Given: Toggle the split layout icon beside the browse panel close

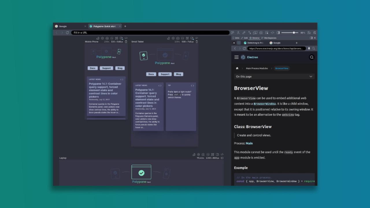Looking at the screenshot, I should pyautogui.click(x=311, y=38).
